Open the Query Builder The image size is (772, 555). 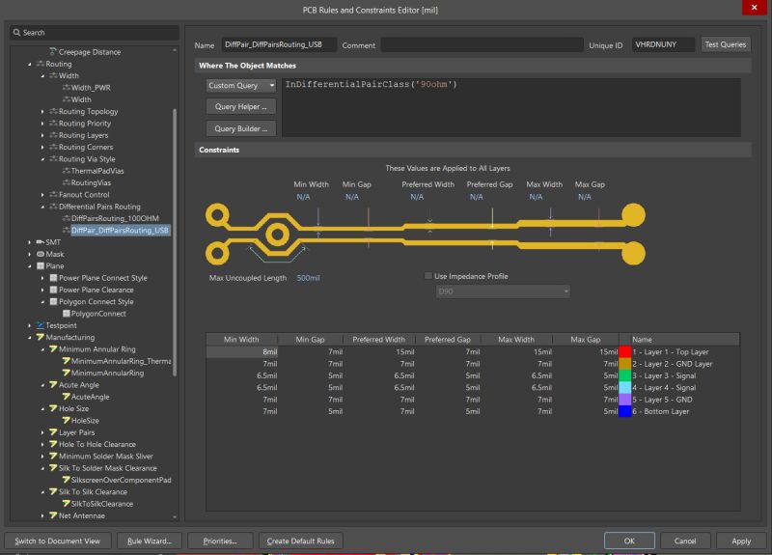pos(240,128)
